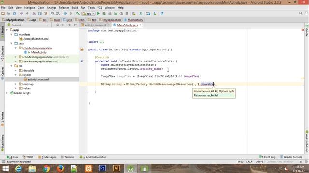This screenshot has width=309, height=173.
Task: Click the Redo arrow icon
Action: [27, 13]
